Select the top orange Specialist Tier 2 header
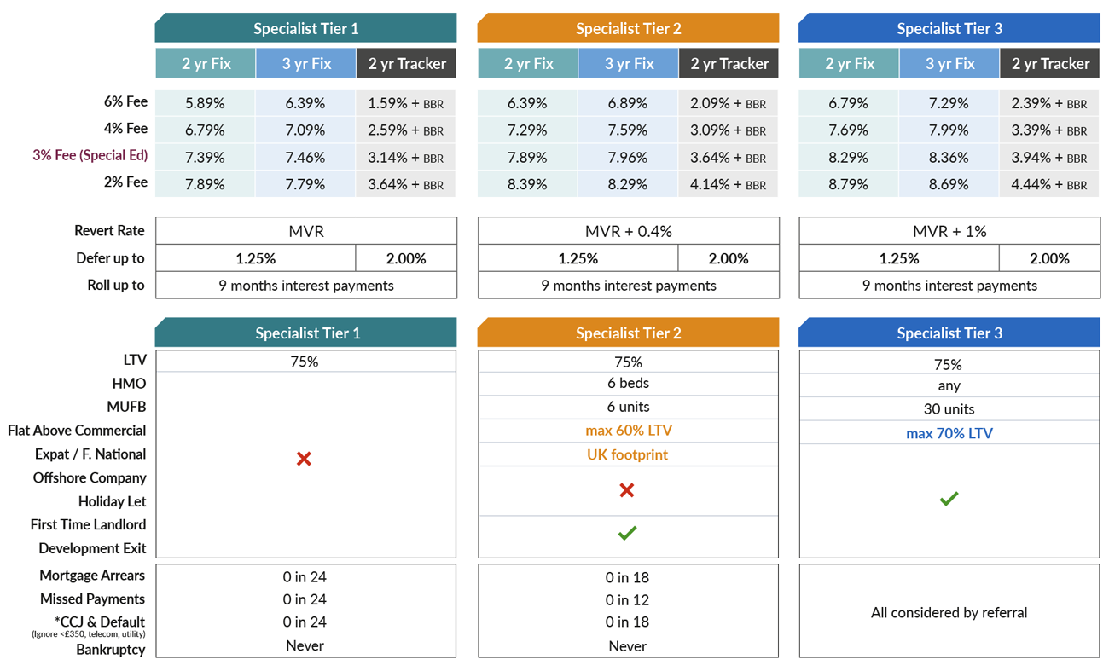The width and height of the screenshot is (1109, 671). click(628, 28)
